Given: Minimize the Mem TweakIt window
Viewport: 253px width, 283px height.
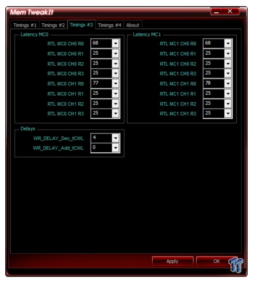Looking at the screenshot, I should point(216,11).
